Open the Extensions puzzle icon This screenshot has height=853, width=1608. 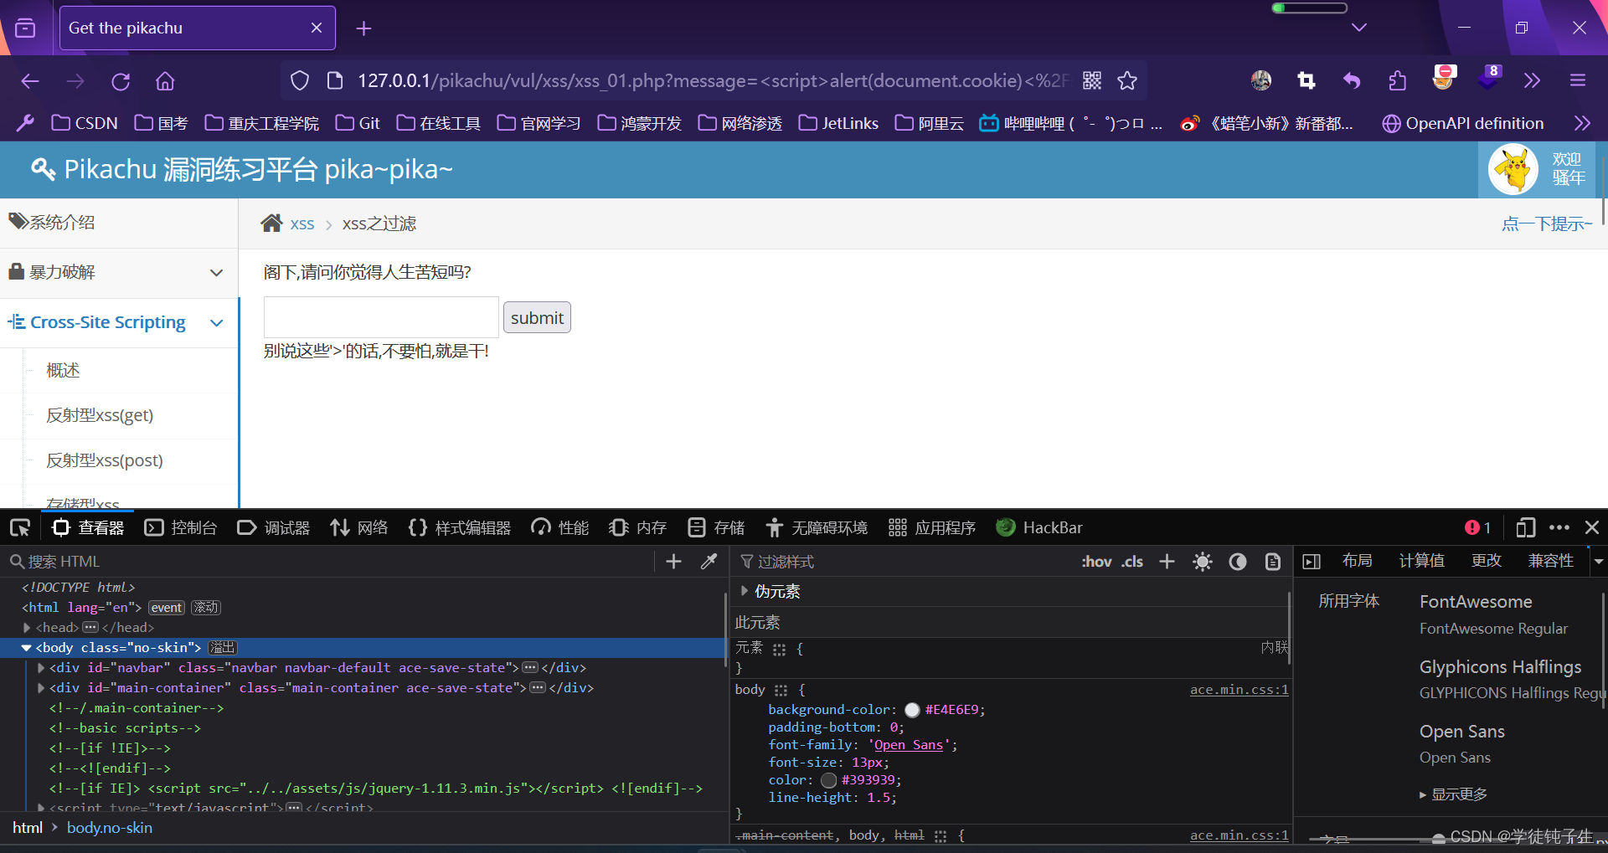point(1397,80)
